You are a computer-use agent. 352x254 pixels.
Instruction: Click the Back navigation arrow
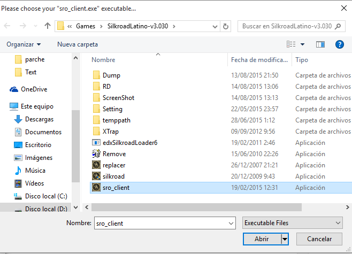click(x=7, y=26)
